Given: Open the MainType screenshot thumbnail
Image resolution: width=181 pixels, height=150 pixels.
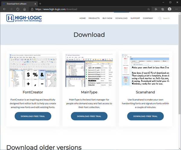Looking at the screenshot, I should coord(89,70).
